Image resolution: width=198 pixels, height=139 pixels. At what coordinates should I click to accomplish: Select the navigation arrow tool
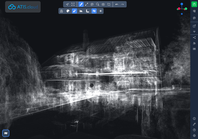(67, 4)
